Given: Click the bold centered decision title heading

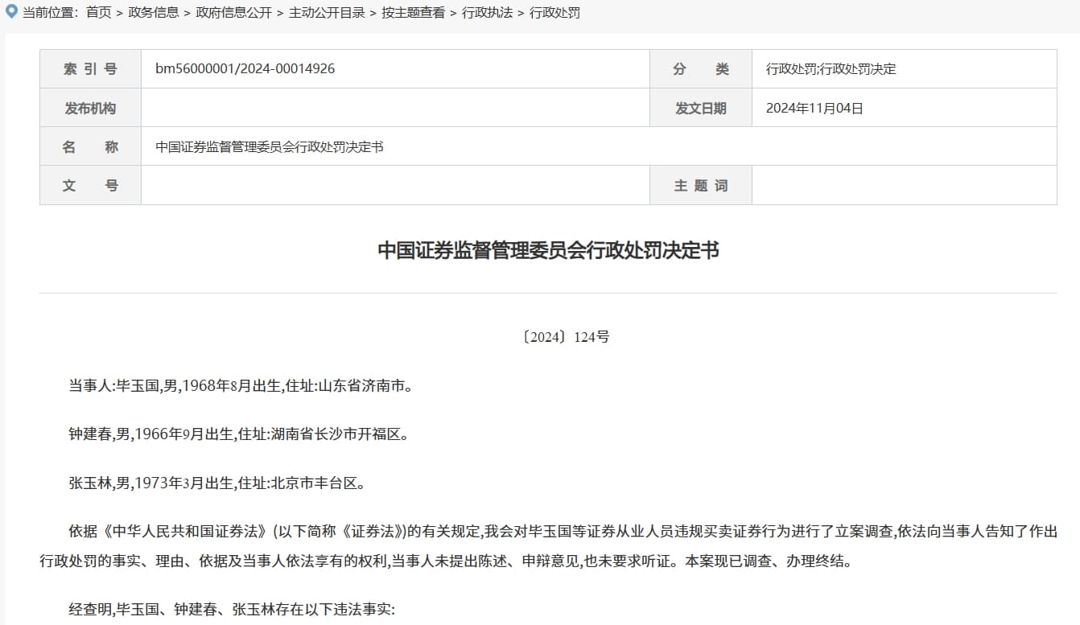Looking at the screenshot, I should 548,250.
